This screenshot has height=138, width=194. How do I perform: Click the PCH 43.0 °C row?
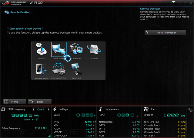[x=119, y=136]
